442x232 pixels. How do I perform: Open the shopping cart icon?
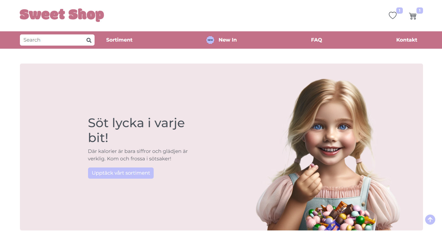click(x=413, y=16)
